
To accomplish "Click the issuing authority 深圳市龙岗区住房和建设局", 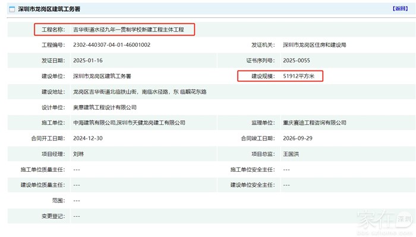I will tap(314, 45).
